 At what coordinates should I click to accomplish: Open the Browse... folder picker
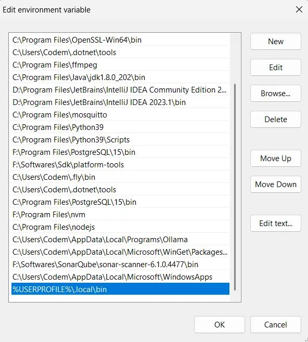pos(275,94)
